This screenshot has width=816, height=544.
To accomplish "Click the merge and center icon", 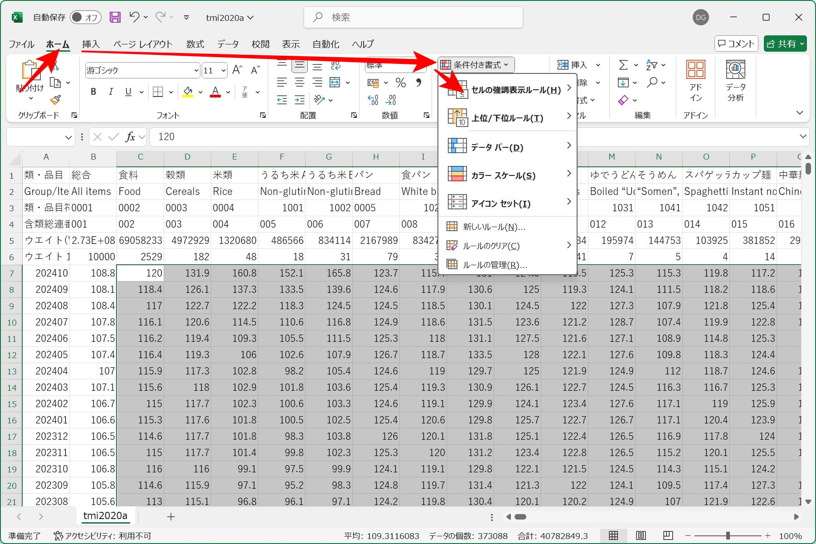I will pyautogui.click(x=335, y=83).
